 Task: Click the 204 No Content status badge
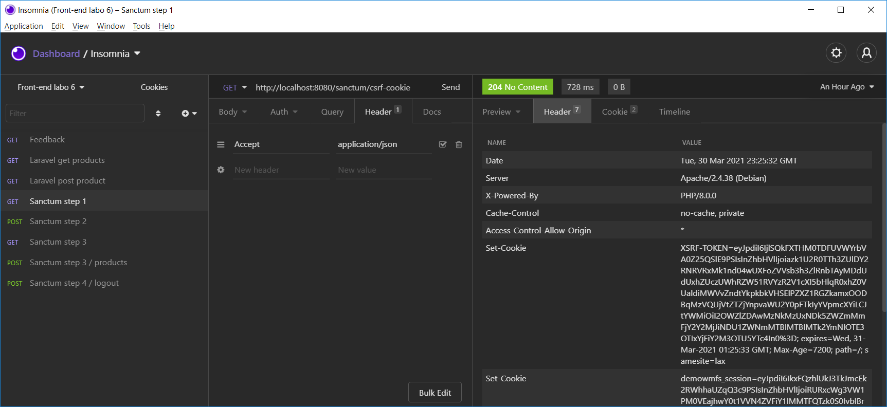click(x=518, y=87)
